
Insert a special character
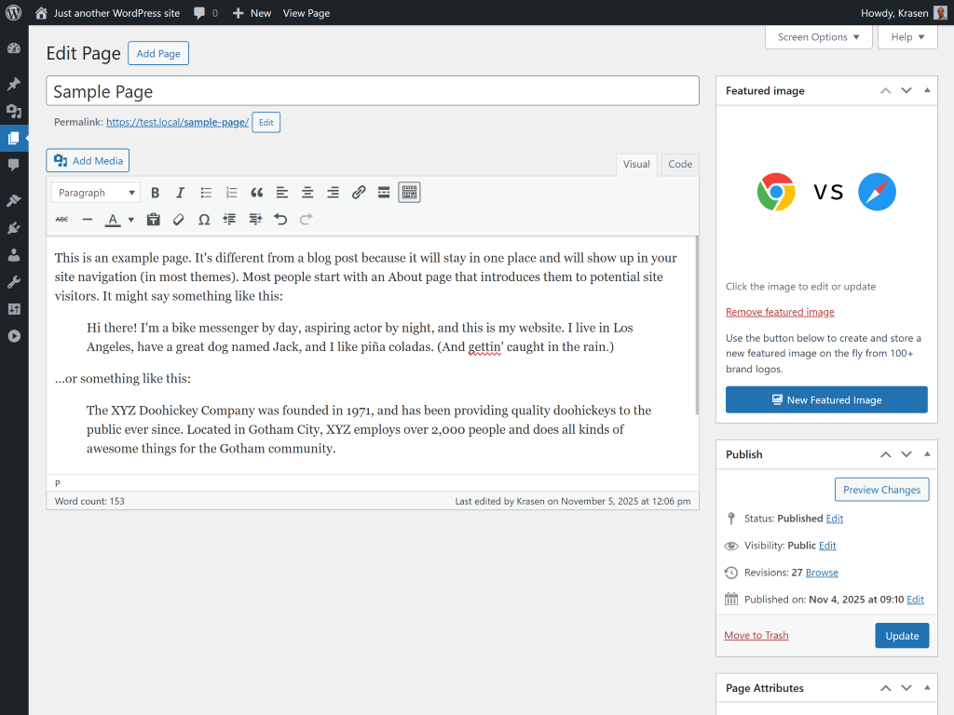pyautogui.click(x=203, y=220)
